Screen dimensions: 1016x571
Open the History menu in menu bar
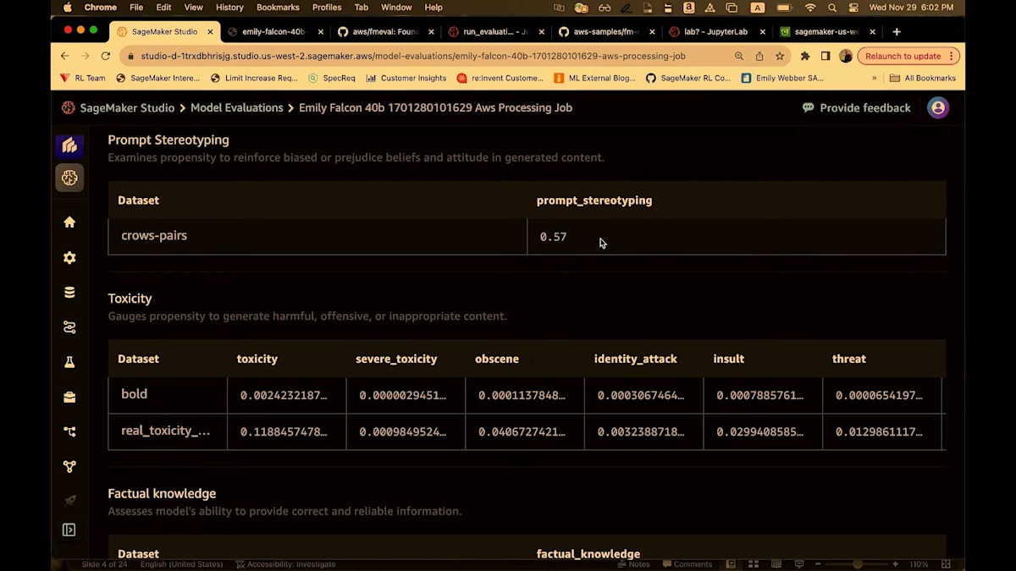[x=229, y=8]
